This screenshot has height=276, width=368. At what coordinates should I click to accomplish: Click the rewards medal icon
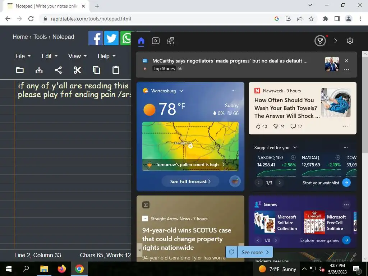coord(320,41)
